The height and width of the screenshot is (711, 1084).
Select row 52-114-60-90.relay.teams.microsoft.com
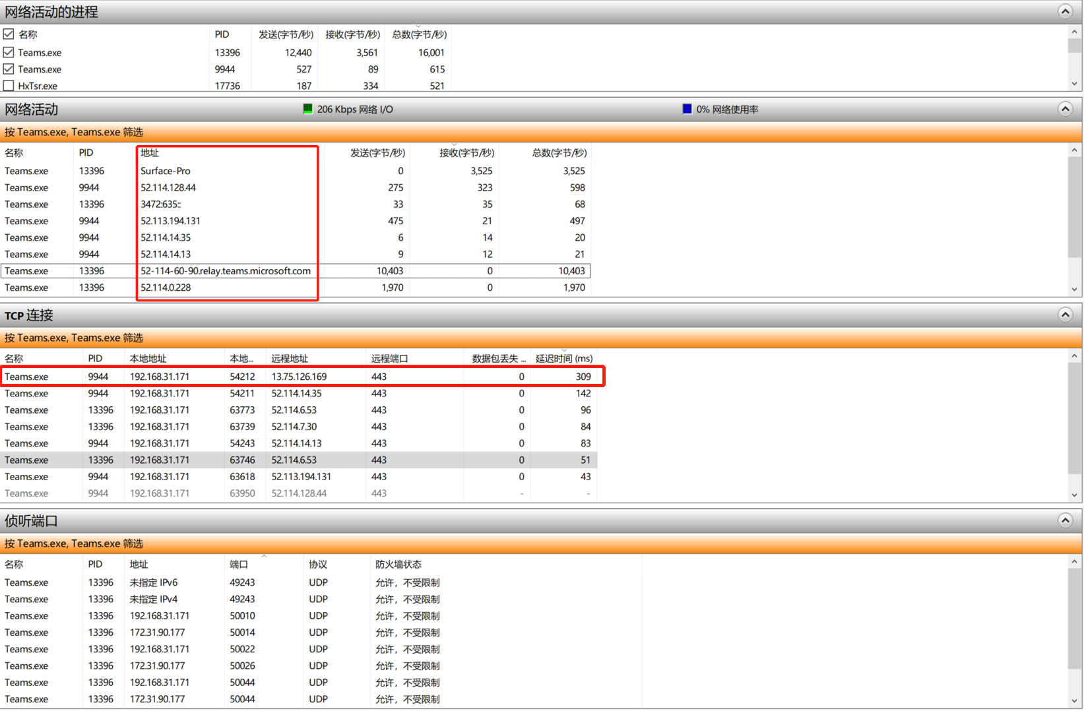[296, 270]
